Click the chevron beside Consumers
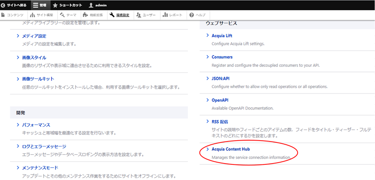Viewport: 375px width, 180px height. click(208, 57)
